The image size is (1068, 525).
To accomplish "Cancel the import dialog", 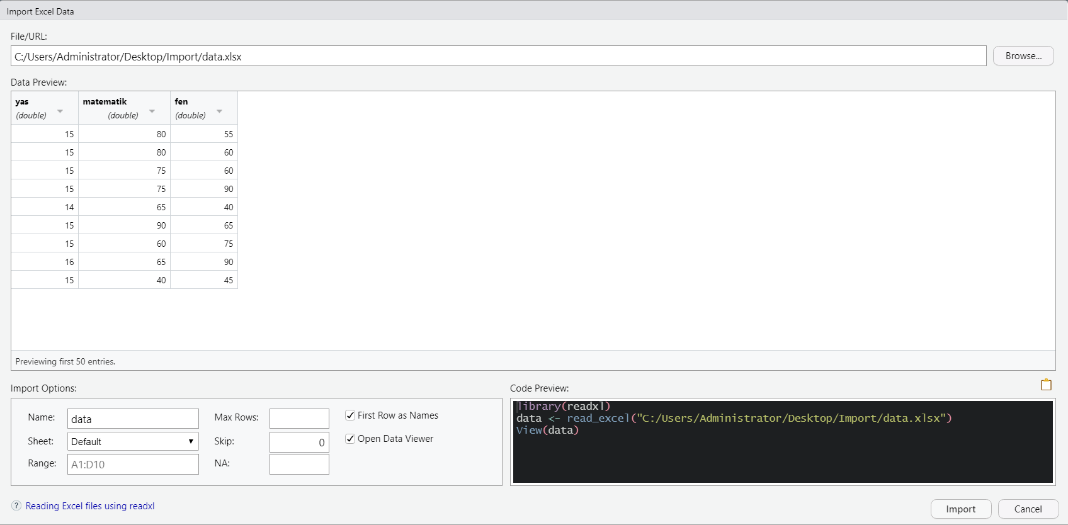I will click(x=1028, y=509).
